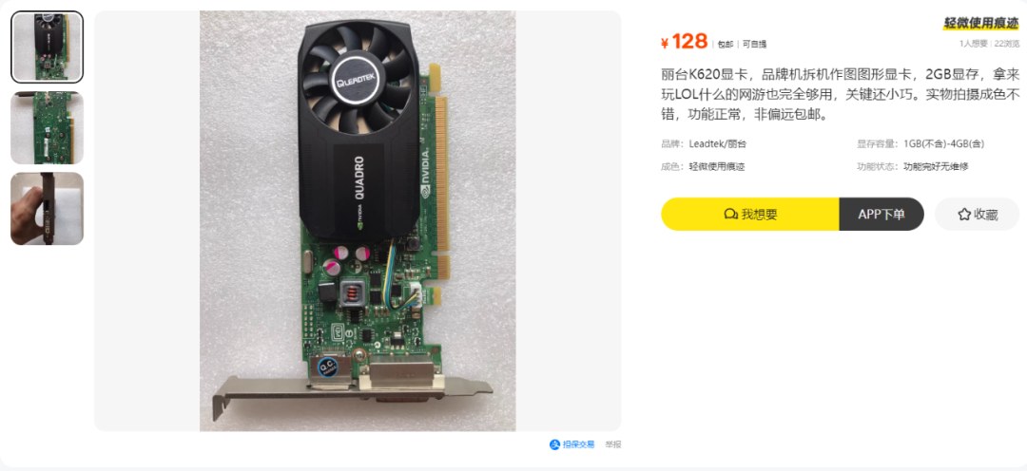This screenshot has width=1027, height=471.
Task: Click the star icon beside 收藏
Action: (x=963, y=214)
